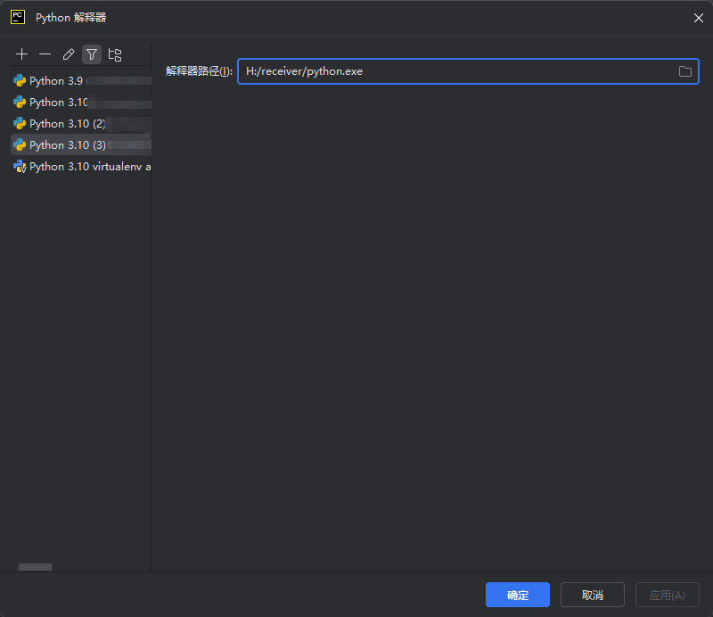The image size is (713, 617).
Task: Click the Python icon beside Python 3.9
Action: coord(20,81)
